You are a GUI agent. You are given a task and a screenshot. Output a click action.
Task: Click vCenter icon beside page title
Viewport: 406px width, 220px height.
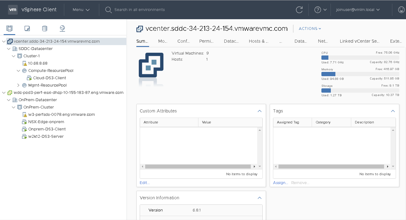coord(140,29)
